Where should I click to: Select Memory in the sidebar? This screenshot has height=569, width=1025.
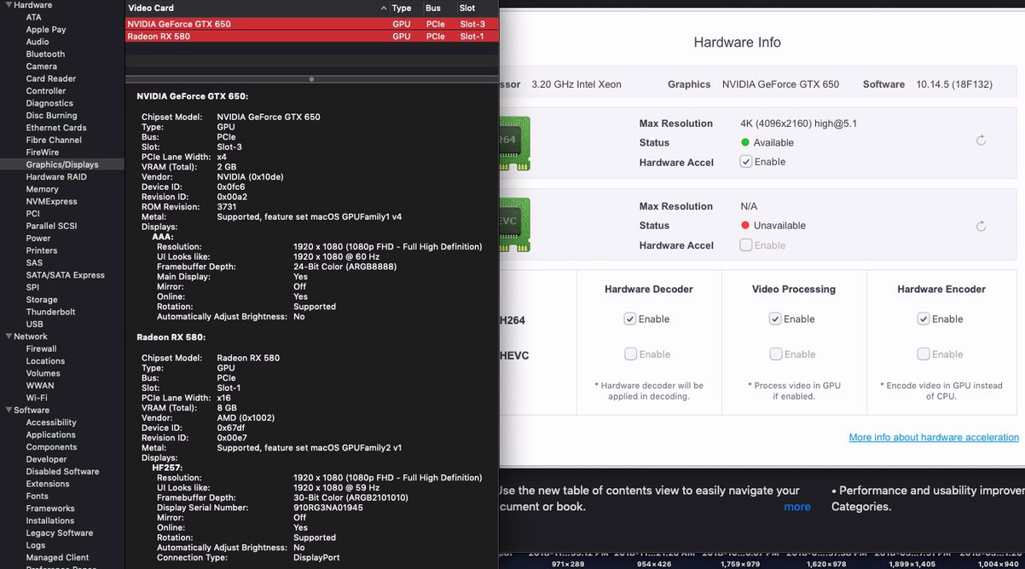(x=43, y=189)
